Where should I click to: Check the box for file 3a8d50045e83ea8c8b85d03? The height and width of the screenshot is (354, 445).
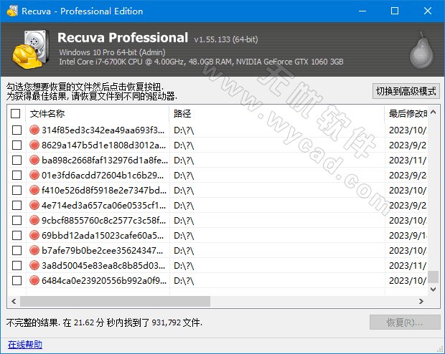click(17, 266)
